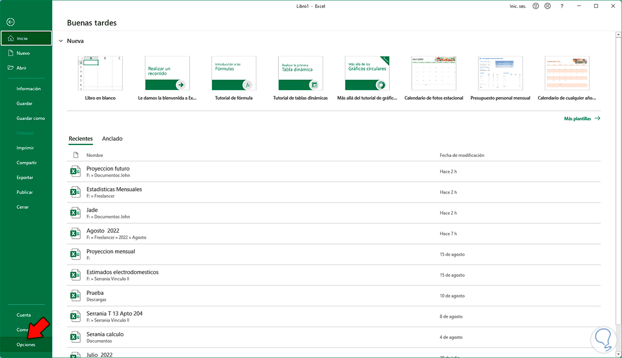Click the vertical scrollbar thumb
Viewport: 622px width, 358px height.
618,181
